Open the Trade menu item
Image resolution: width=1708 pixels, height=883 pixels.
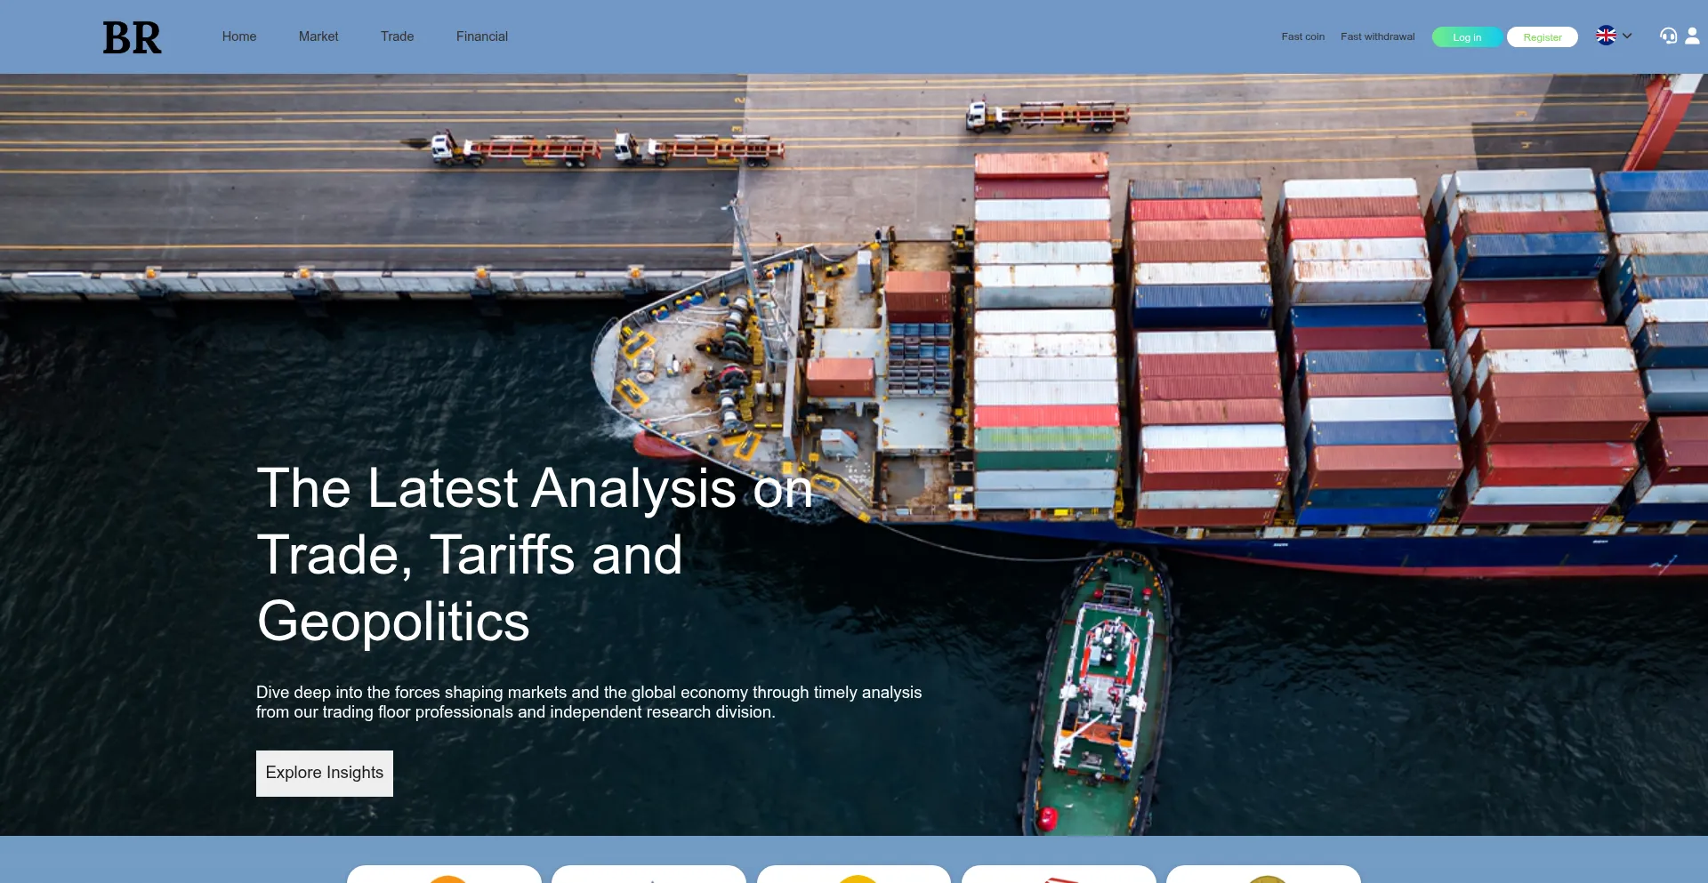coord(397,36)
